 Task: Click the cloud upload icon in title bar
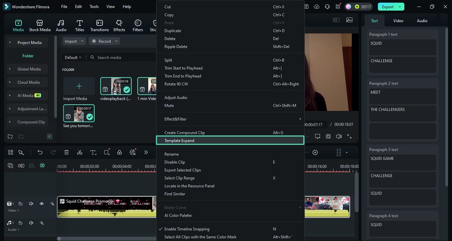point(316,7)
